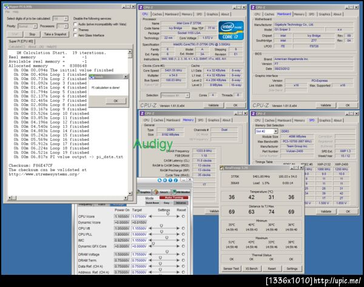Increase CPU Vtt with its right arrow
The image size is (364, 287).
coord(178,229)
